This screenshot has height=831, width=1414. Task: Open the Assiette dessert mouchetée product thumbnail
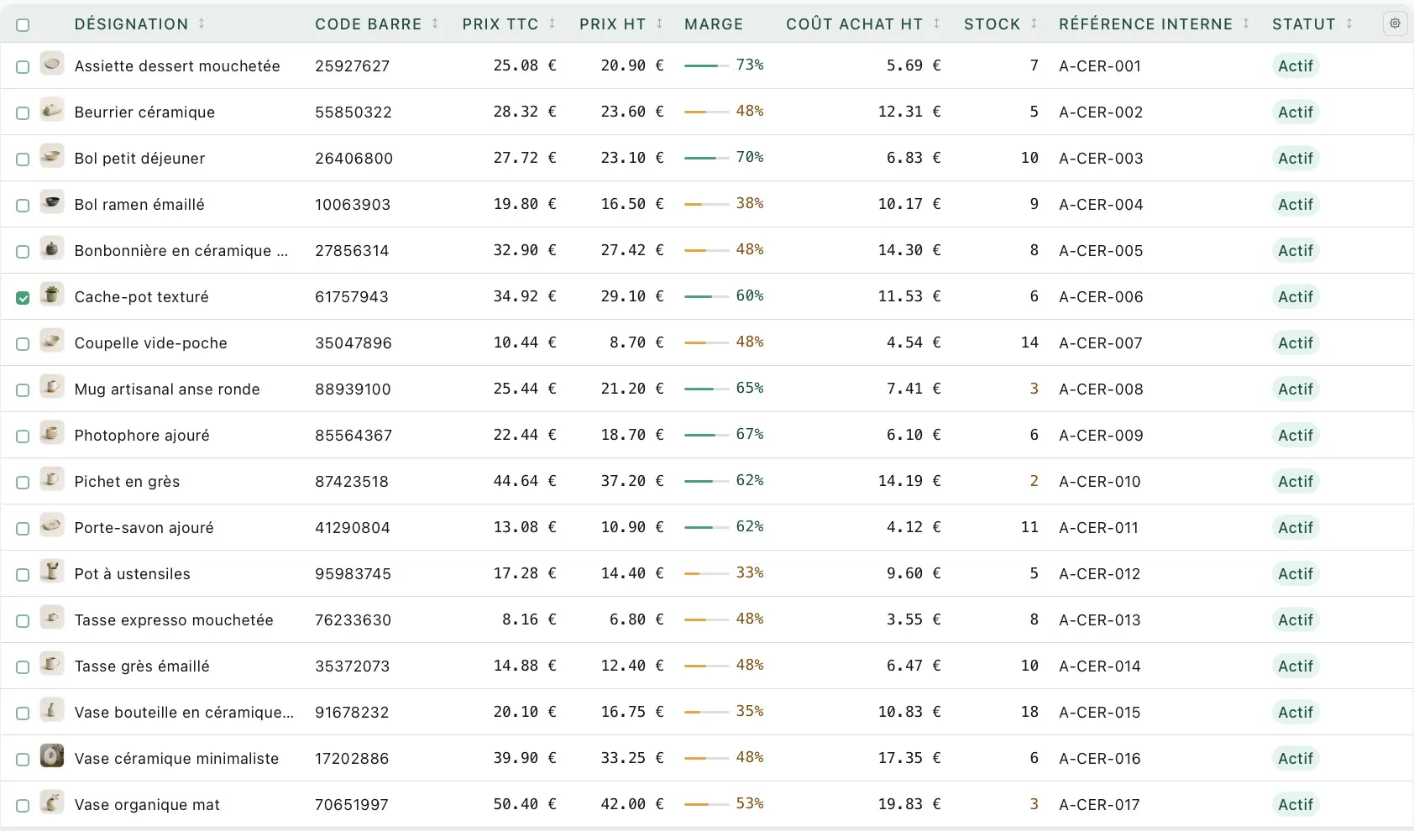click(x=52, y=64)
